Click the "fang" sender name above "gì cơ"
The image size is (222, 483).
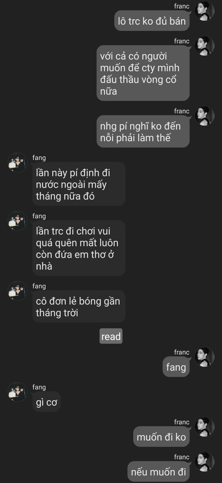39,387
